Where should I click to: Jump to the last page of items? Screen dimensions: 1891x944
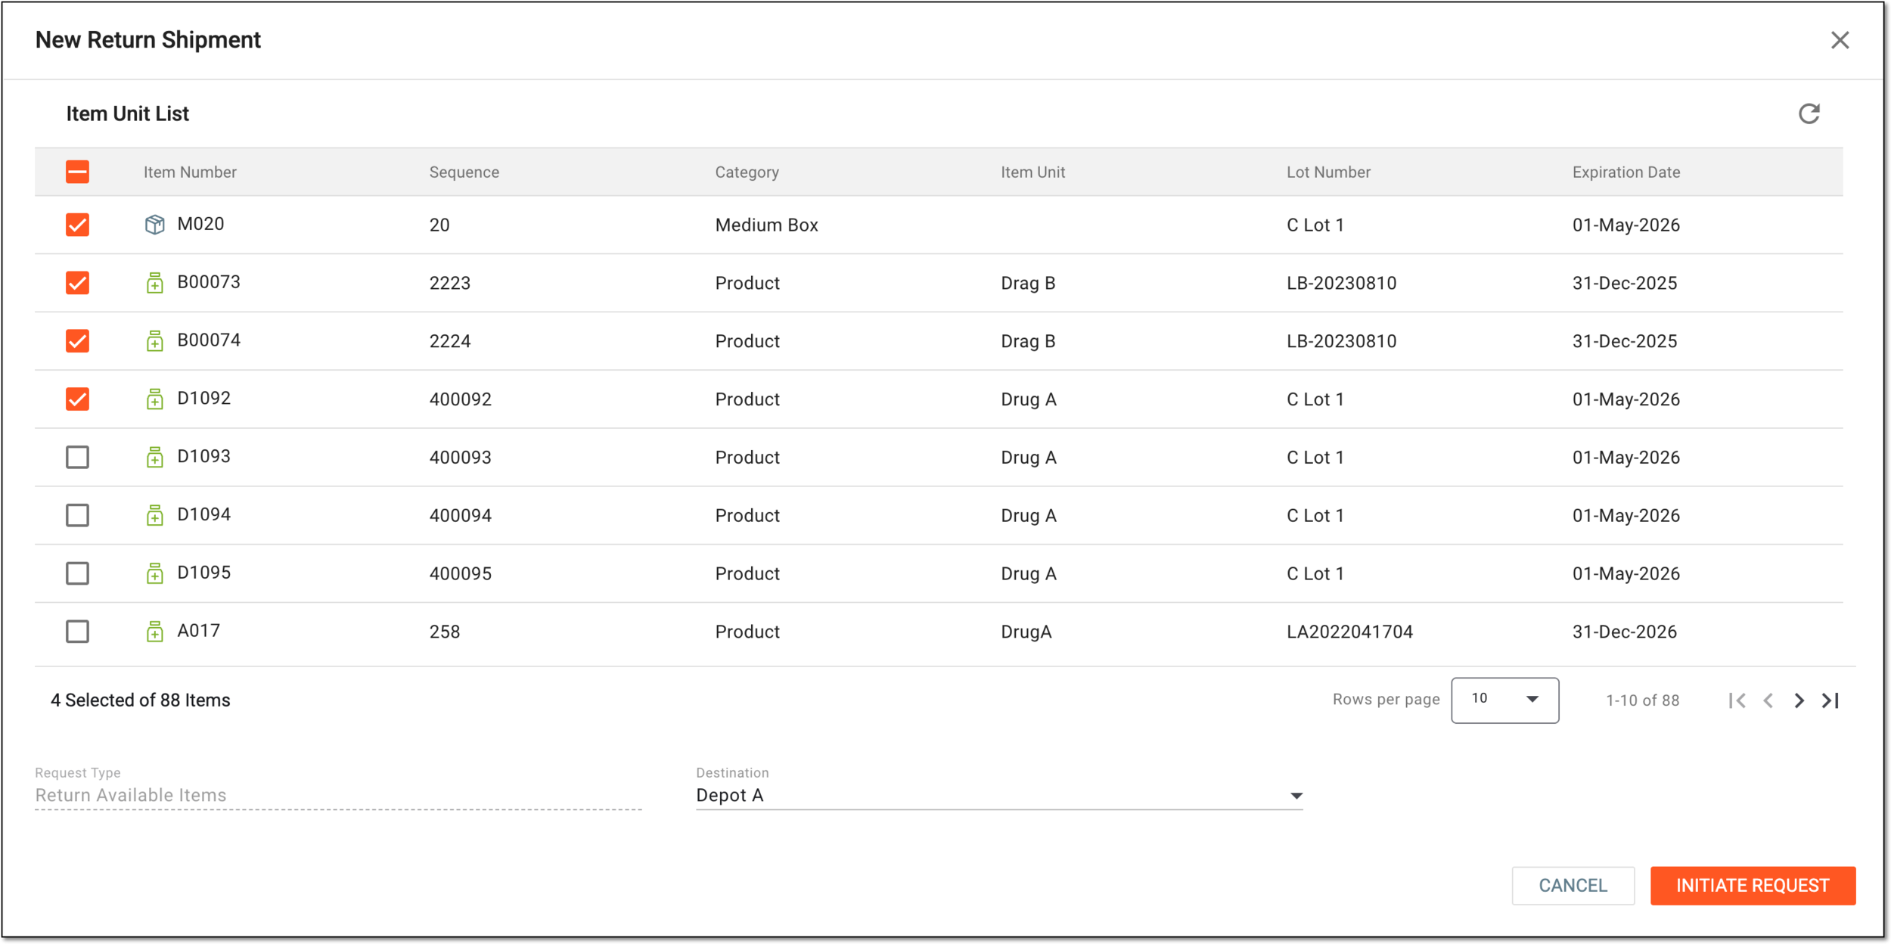pyautogui.click(x=1830, y=700)
